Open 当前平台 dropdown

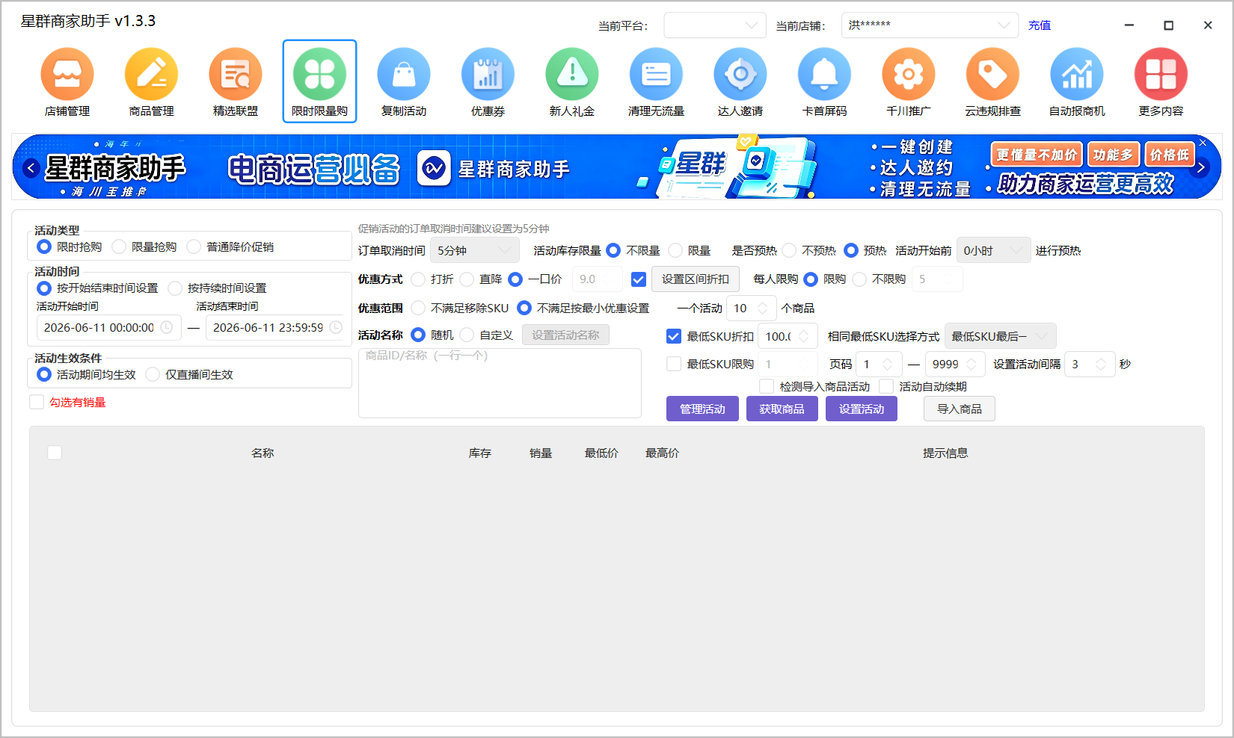(715, 25)
